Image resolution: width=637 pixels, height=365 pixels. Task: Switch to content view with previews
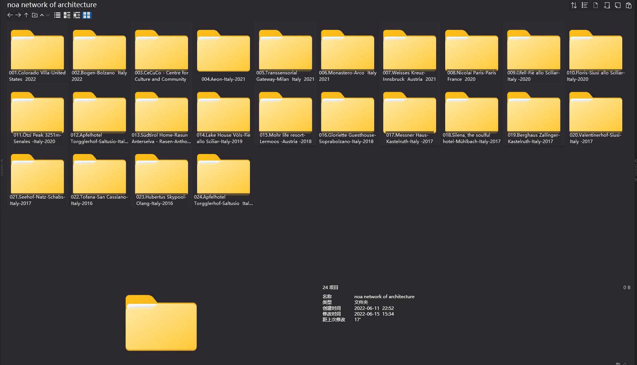[x=77, y=15]
